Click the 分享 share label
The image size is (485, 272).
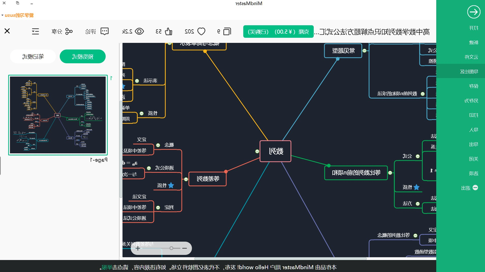click(x=57, y=31)
